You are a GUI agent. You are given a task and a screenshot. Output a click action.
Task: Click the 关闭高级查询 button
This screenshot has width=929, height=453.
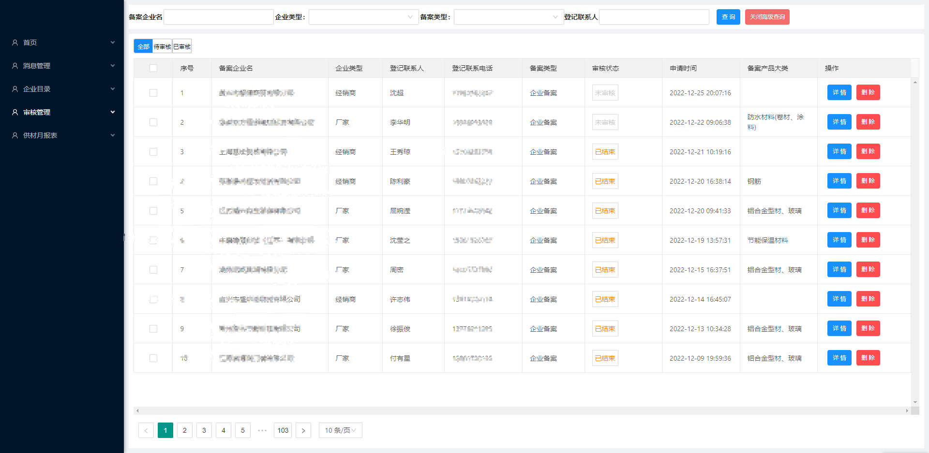(767, 17)
